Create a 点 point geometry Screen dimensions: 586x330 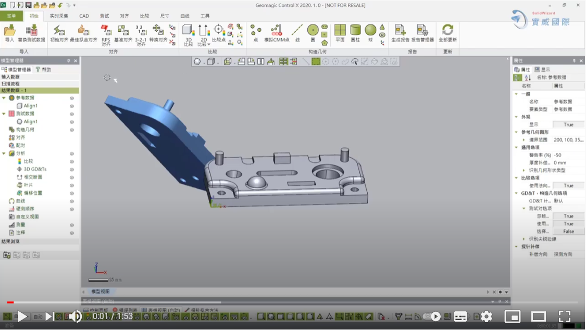[x=256, y=33]
